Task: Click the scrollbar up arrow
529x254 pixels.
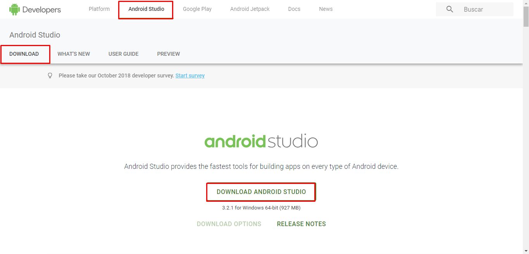Action: [526, 3]
